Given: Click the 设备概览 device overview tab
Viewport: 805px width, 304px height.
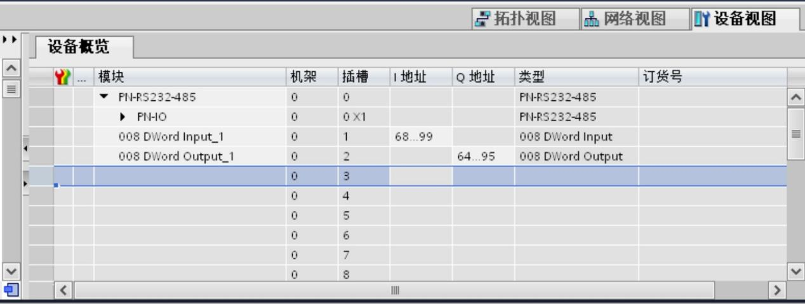Looking at the screenshot, I should click(x=84, y=48).
